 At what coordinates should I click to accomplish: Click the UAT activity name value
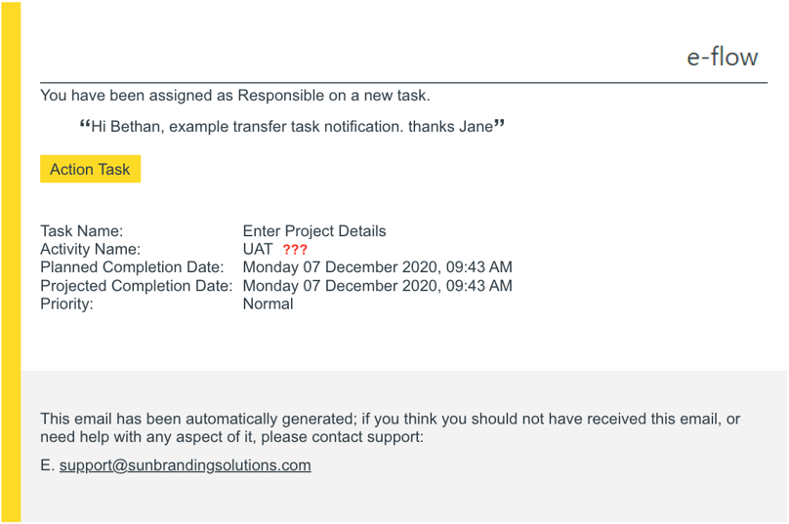click(258, 249)
